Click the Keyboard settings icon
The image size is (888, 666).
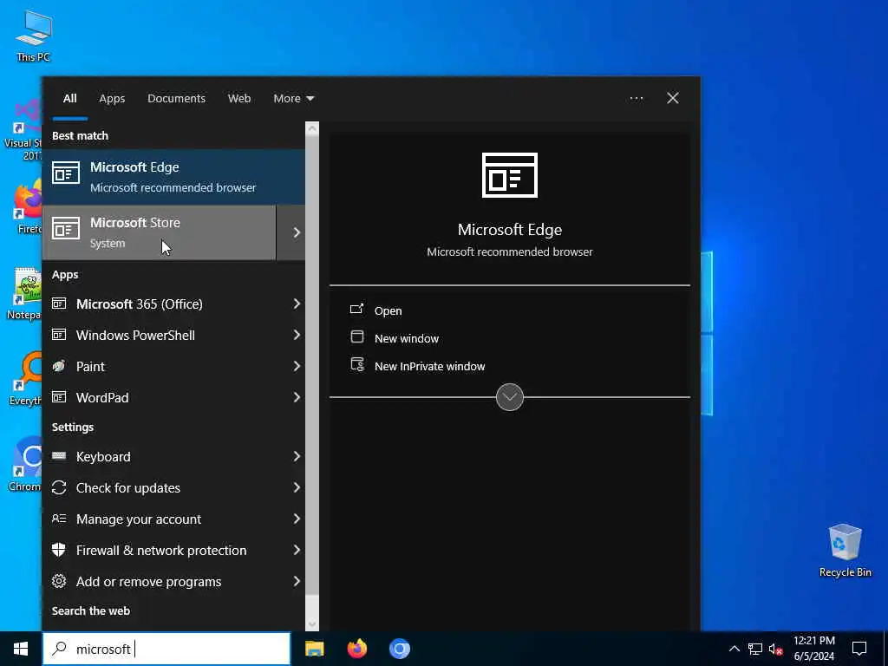coord(59,455)
